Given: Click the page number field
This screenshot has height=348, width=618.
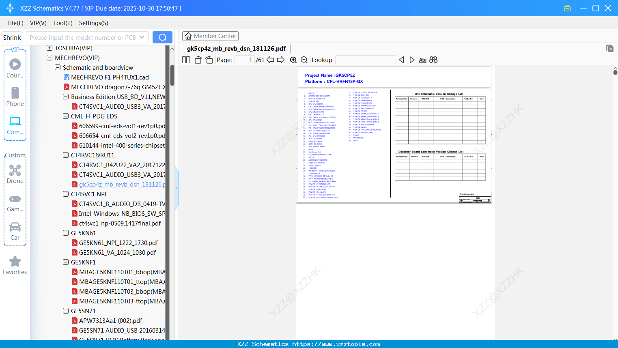Looking at the screenshot, I should tap(245, 60).
